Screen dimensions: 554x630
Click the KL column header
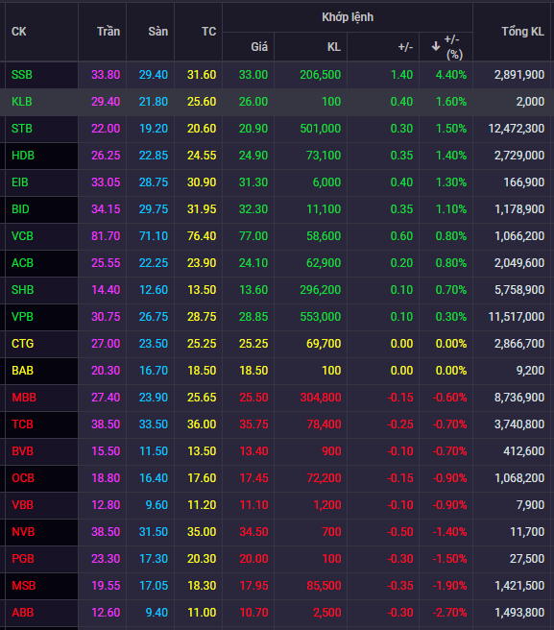334,47
